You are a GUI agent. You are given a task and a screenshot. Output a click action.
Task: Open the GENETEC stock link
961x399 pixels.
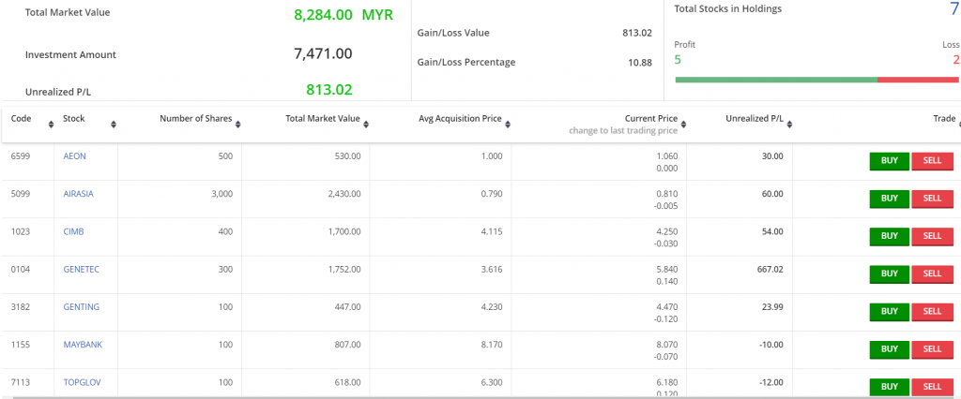[81, 269]
